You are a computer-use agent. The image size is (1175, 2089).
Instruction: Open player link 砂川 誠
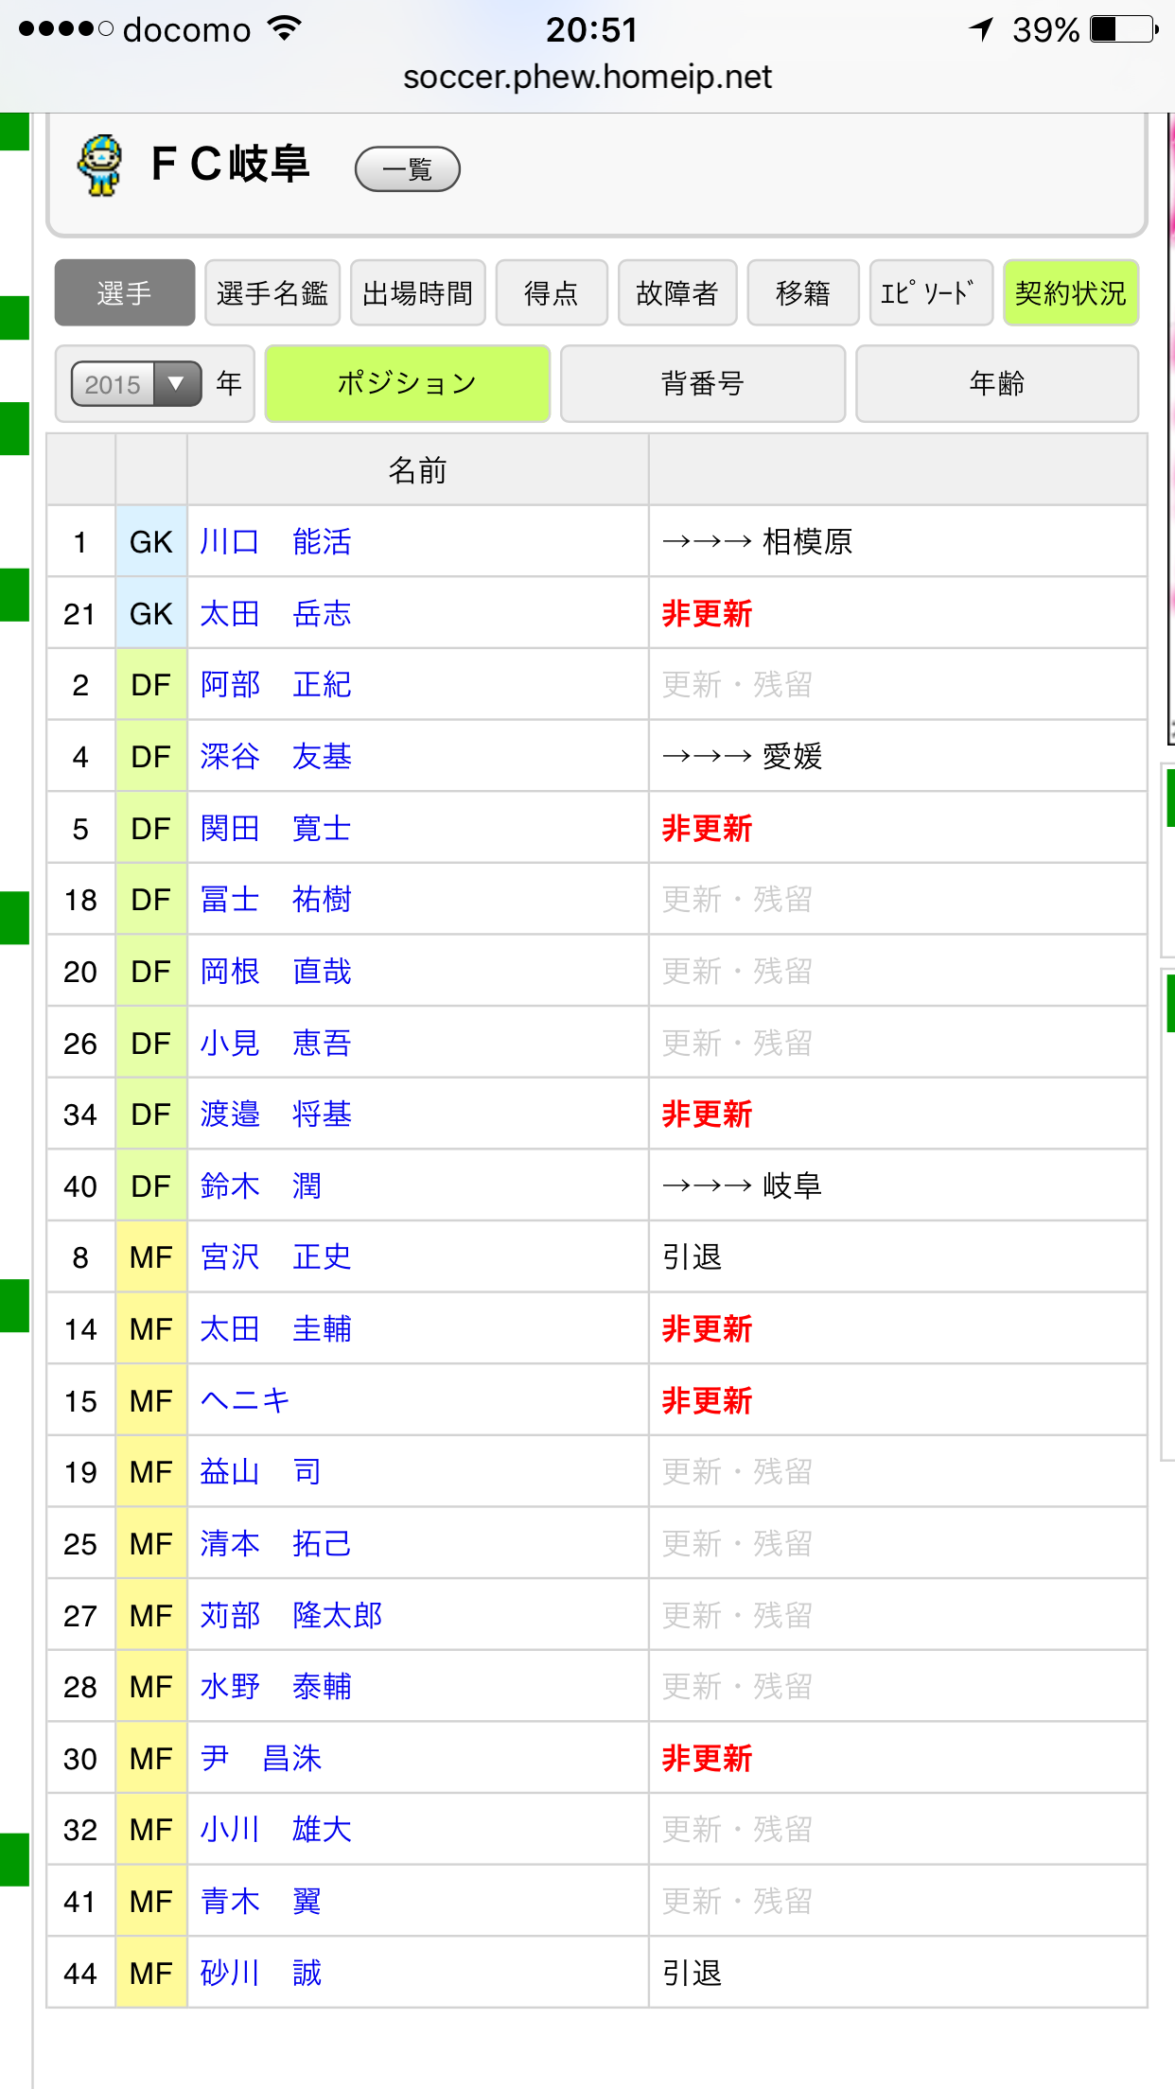click(261, 1973)
